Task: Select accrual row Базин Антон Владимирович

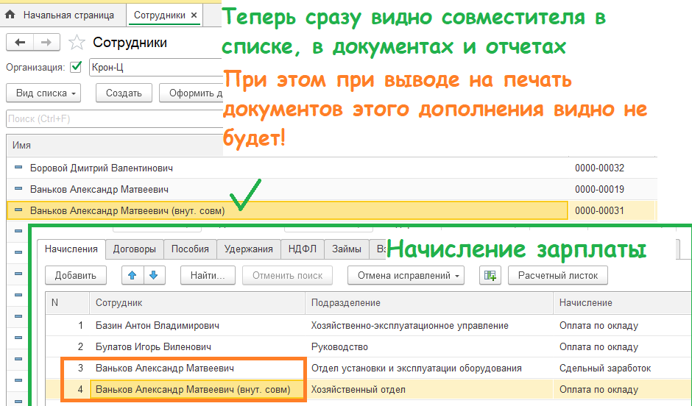Action: point(158,326)
